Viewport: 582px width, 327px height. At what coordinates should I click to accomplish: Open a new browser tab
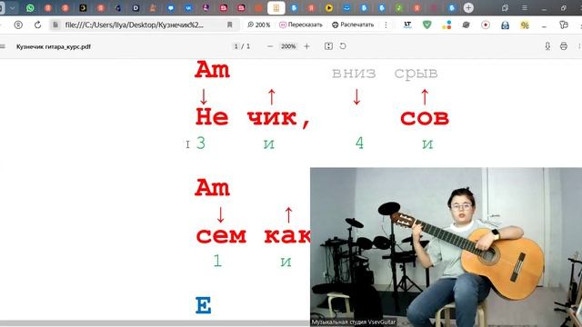pyautogui.click(x=468, y=8)
